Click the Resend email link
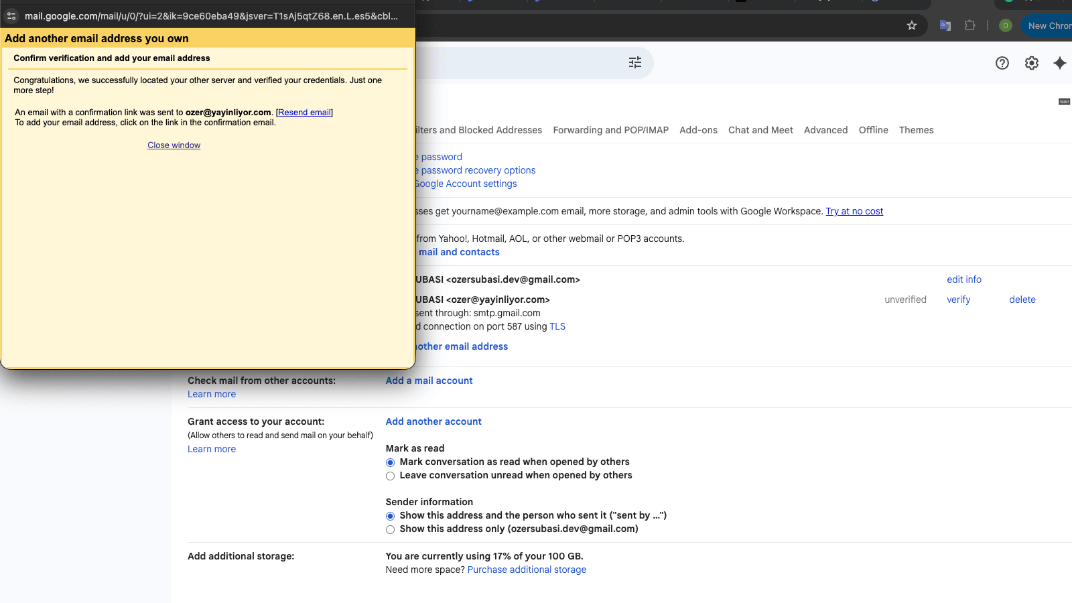Viewport: 1072px width, 603px height. click(x=304, y=113)
